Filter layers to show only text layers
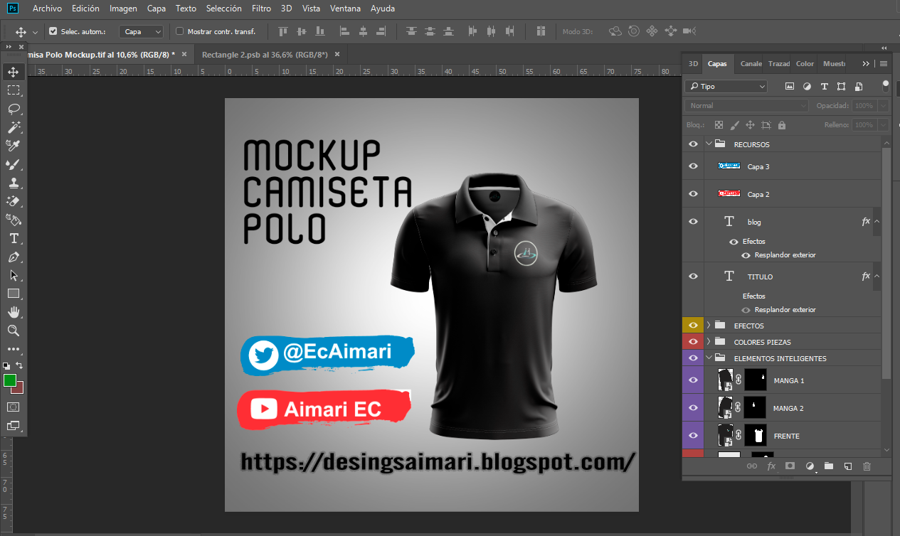This screenshot has width=900, height=536. point(824,85)
